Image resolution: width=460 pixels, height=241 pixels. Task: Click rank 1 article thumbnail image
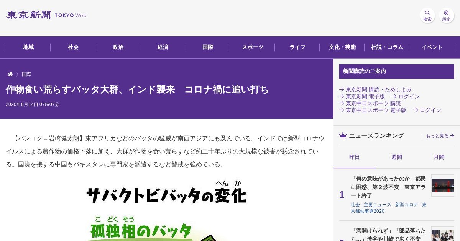pos(443,186)
